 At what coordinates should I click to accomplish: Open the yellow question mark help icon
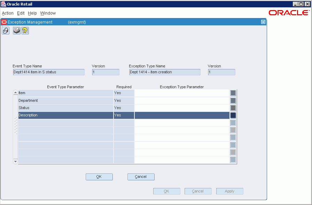pyautogui.click(x=25, y=31)
